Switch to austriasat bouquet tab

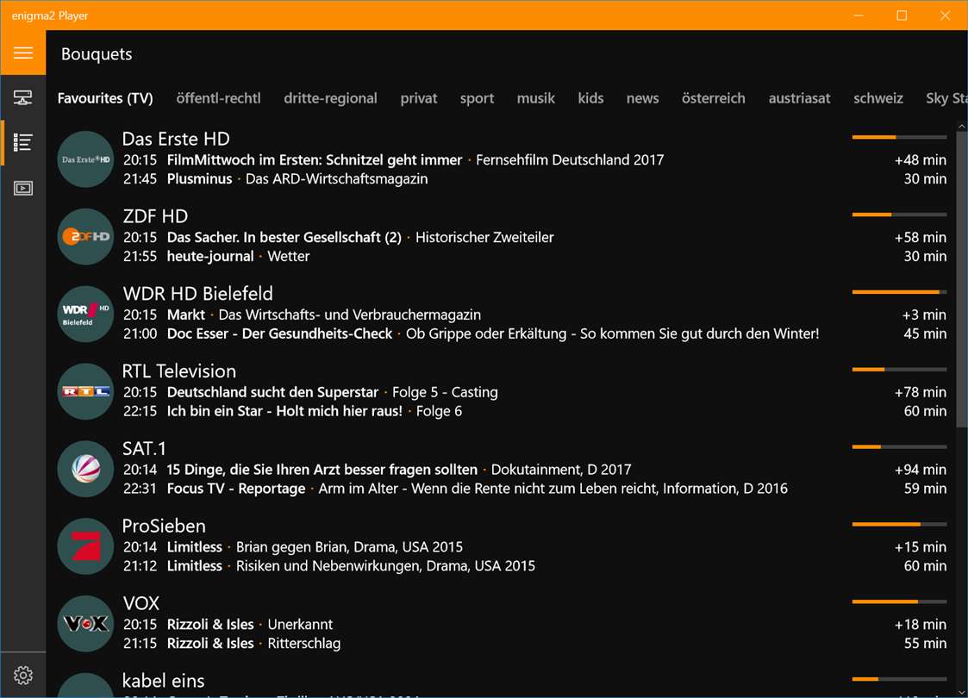click(x=799, y=98)
